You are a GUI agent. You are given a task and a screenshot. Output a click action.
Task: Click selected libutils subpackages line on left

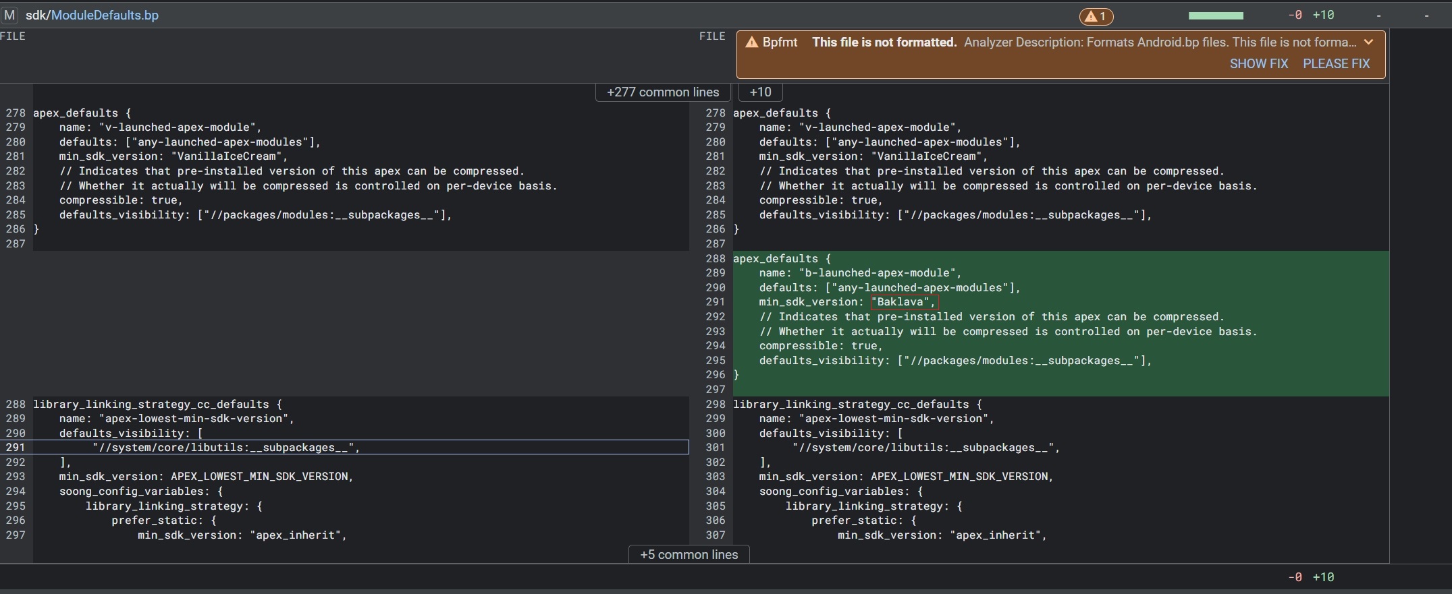[x=226, y=448]
